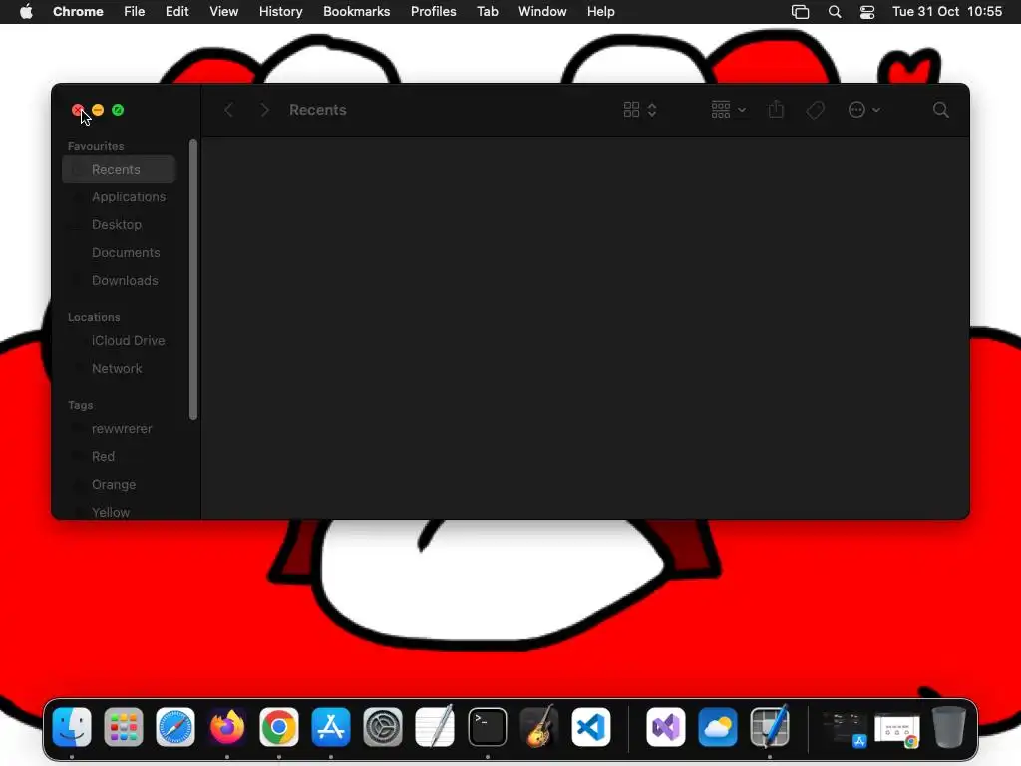Open the Profiles menu
The width and height of the screenshot is (1021, 766).
pyautogui.click(x=433, y=12)
